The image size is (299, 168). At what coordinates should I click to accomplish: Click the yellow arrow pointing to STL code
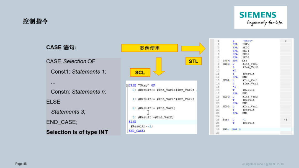[x=193, y=48]
